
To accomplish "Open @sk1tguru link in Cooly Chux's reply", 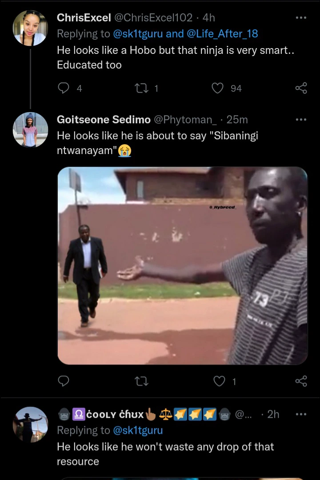I will click(138, 431).
